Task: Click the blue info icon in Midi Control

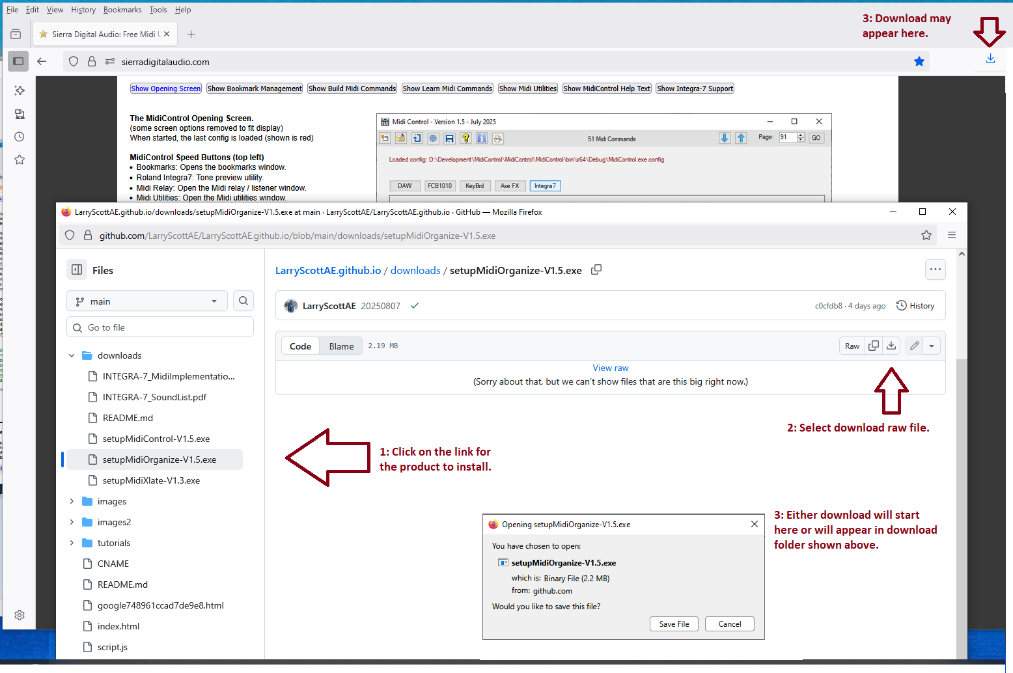Action: point(482,138)
